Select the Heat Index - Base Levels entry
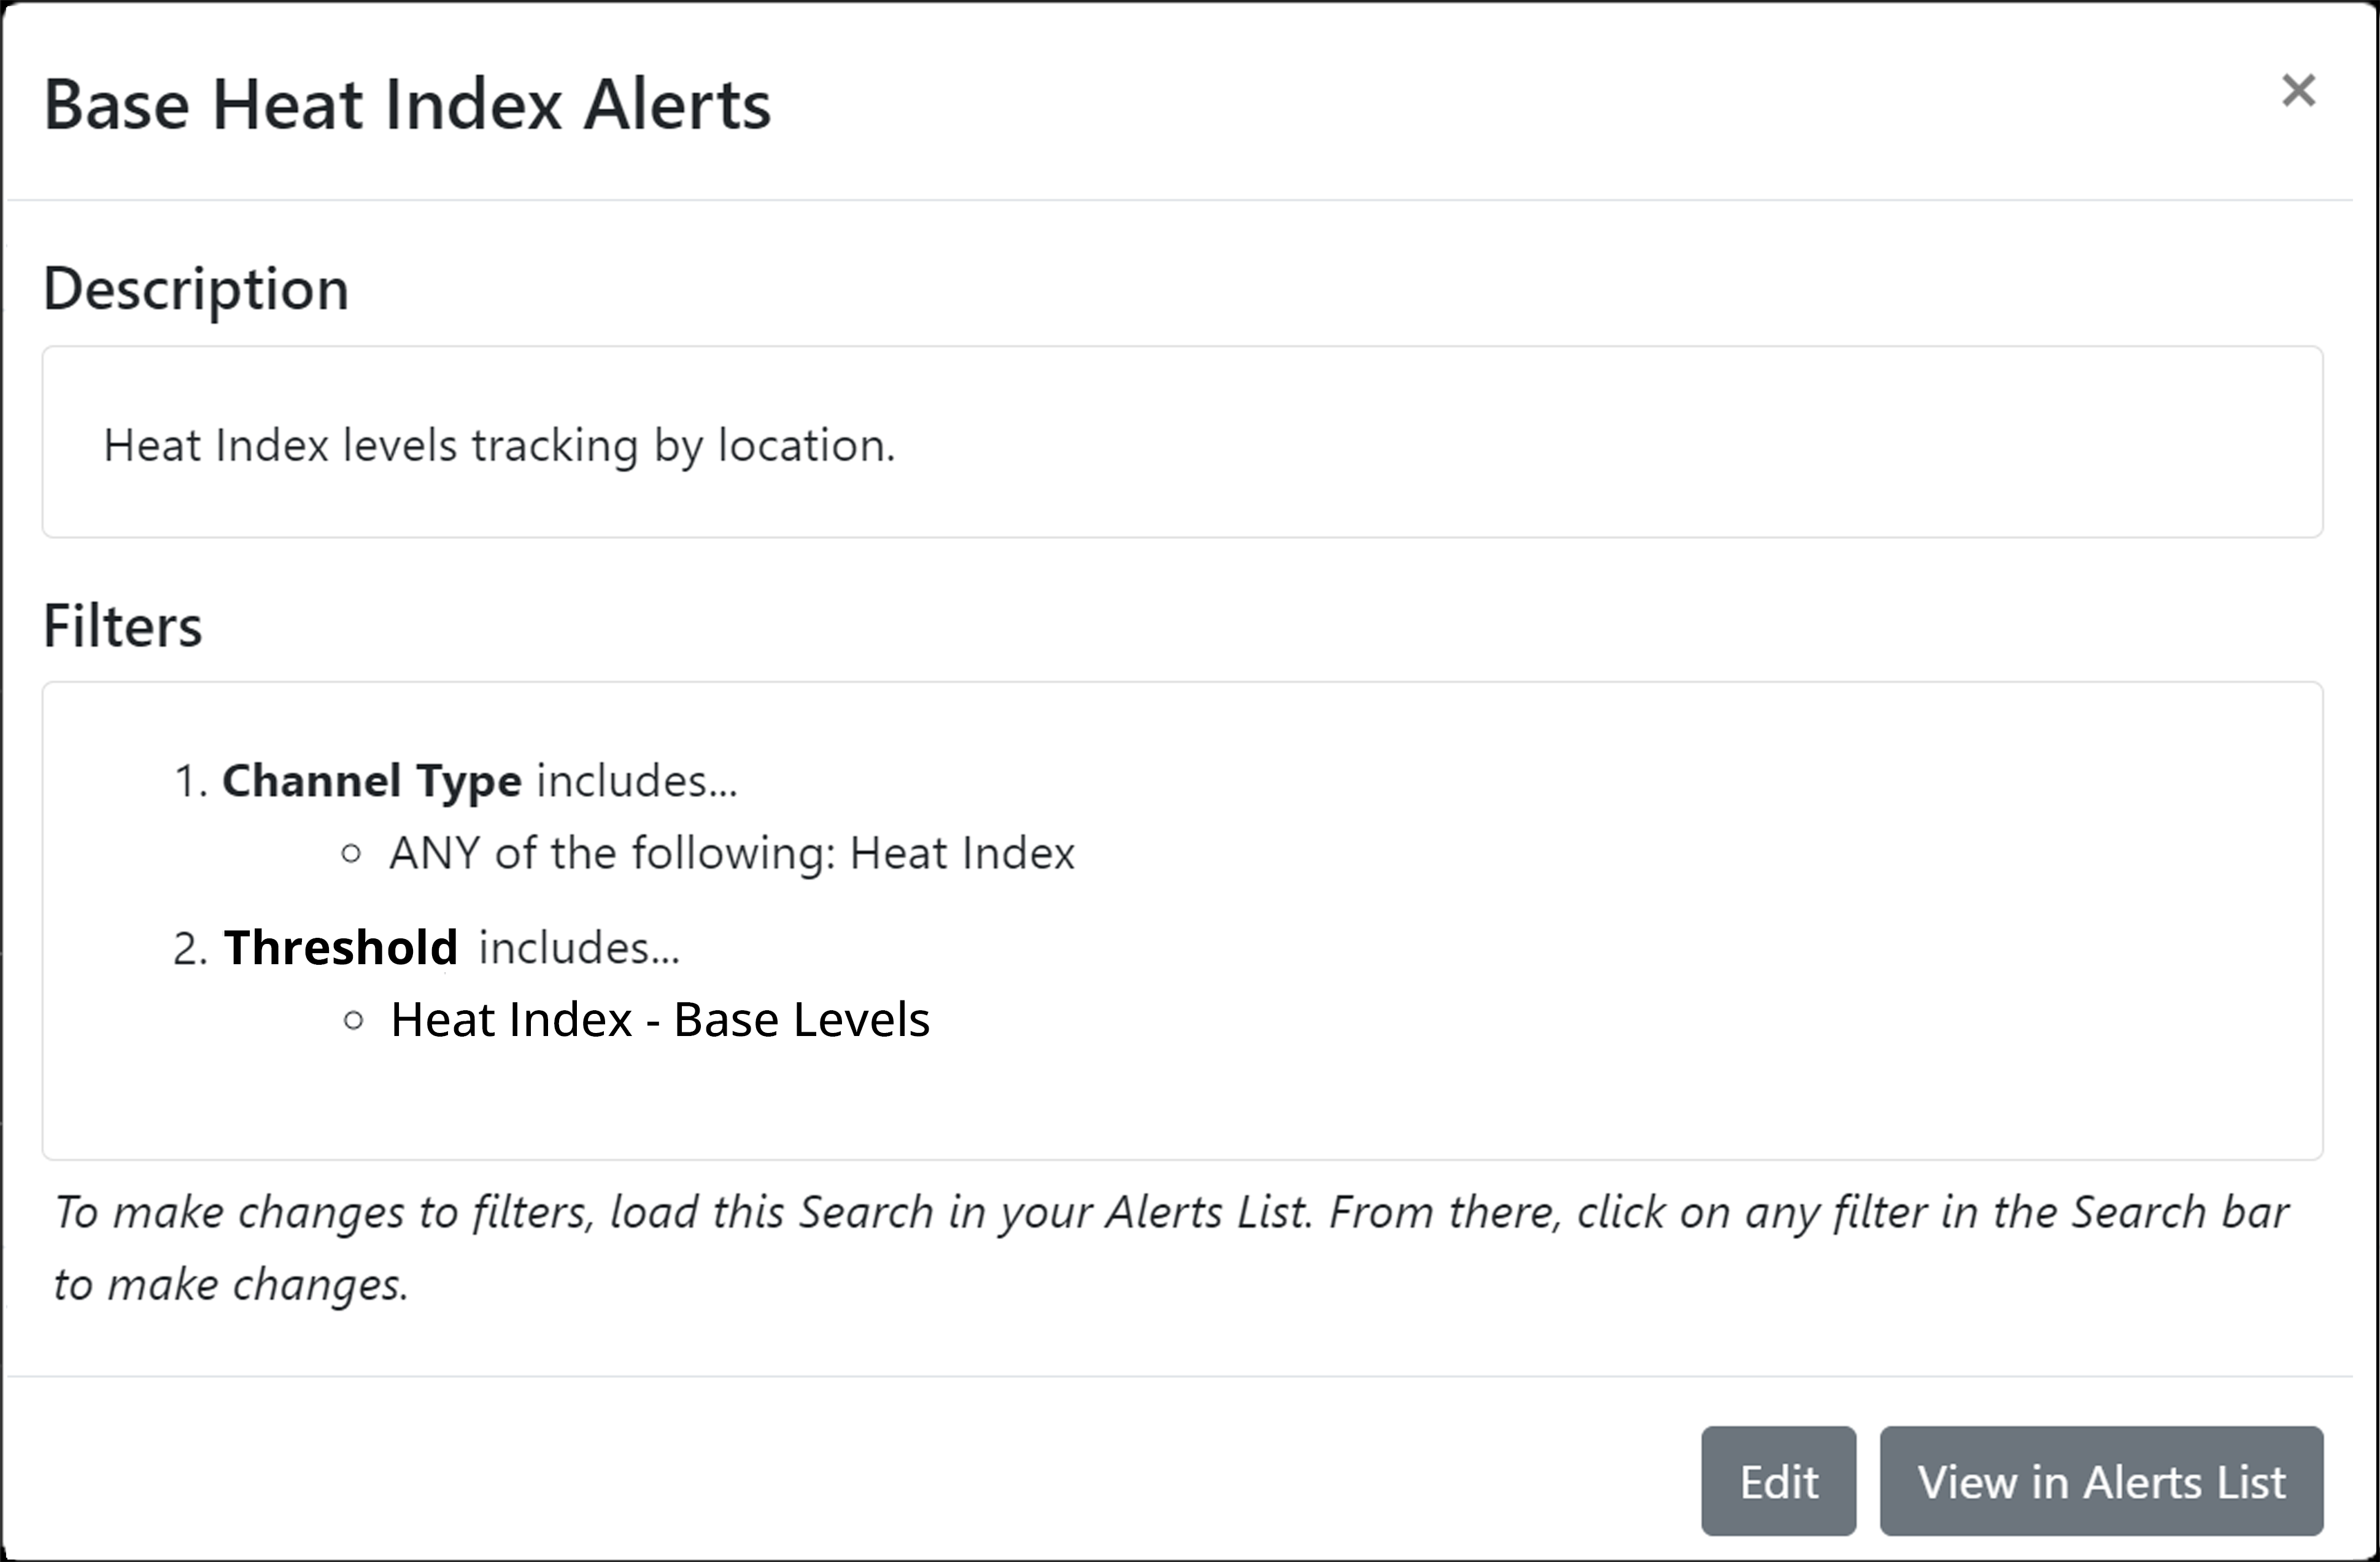Screen dimensions: 2380x1562 tap(660, 1020)
